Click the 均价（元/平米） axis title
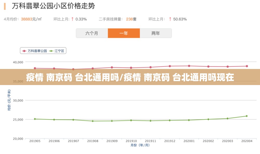The height and width of the screenshot is (154, 260). click(x=9, y=100)
